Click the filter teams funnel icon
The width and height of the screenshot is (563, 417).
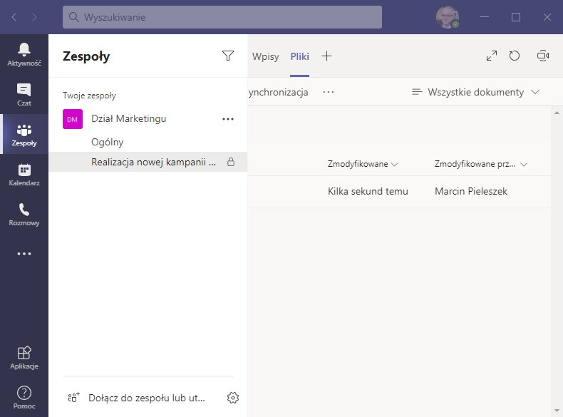point(228,56)
